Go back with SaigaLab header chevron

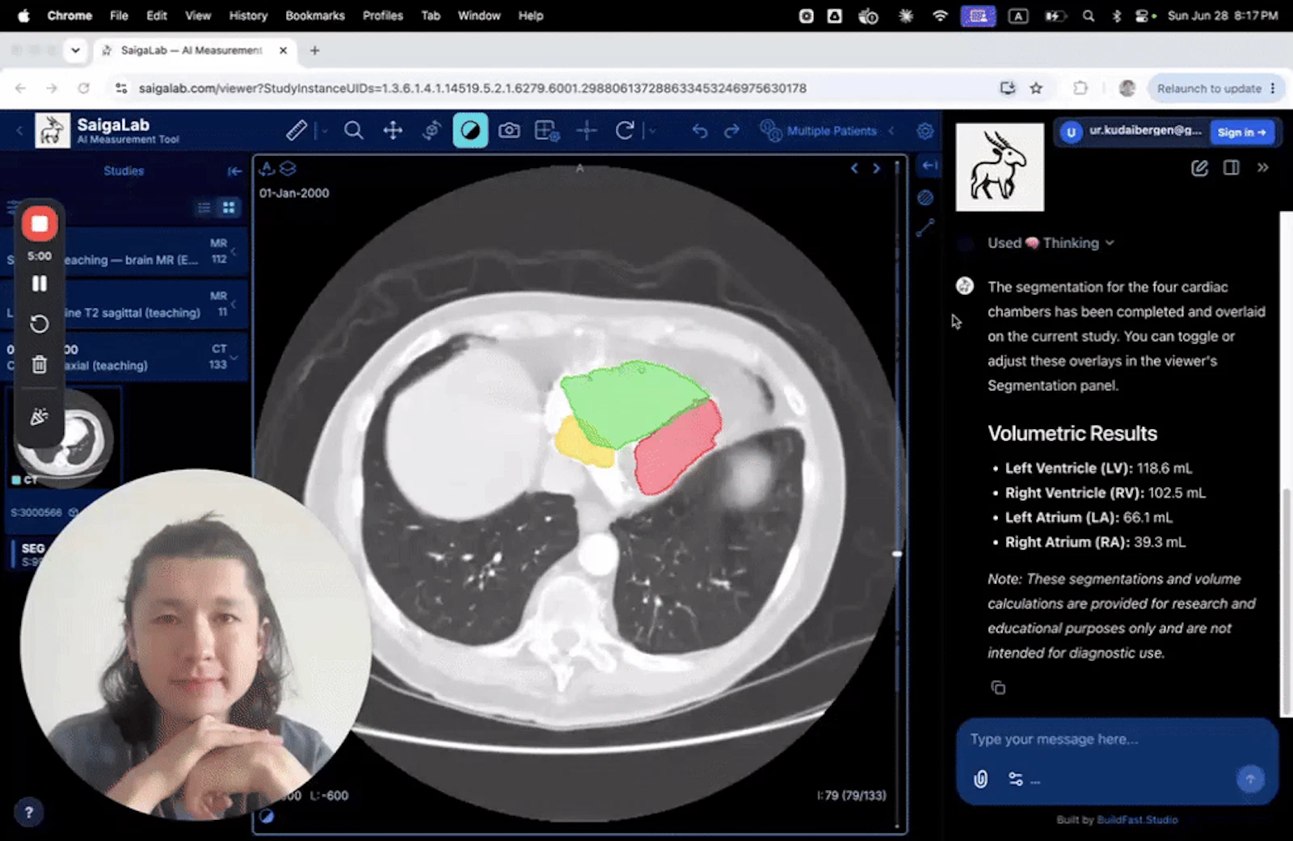click(x=19, y=130)
